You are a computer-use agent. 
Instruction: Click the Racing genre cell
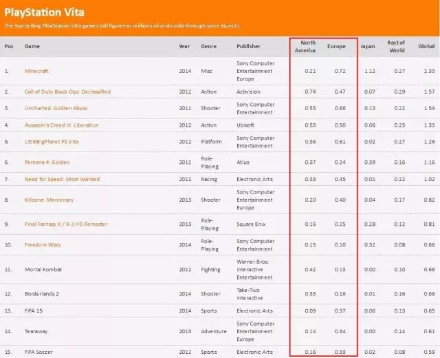[x=209, y=179]
